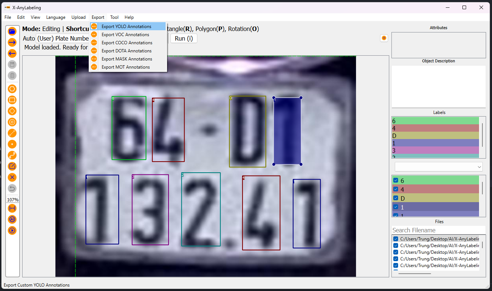492x291 pixels.
Task: Dismiss the orange close badge near Run
Action: pyautogui.click(x=384, y=38)
